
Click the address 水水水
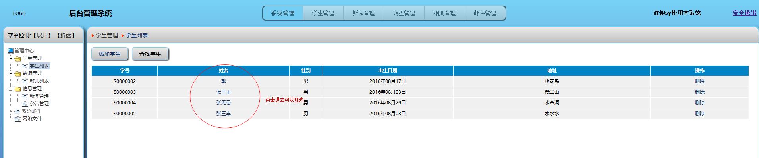[552, 113]
